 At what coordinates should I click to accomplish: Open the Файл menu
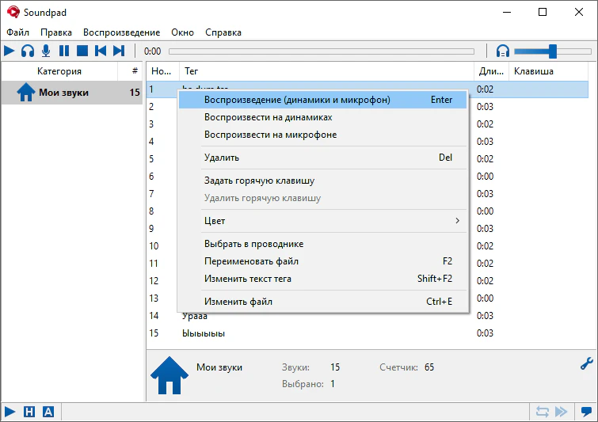pos(17,32)
